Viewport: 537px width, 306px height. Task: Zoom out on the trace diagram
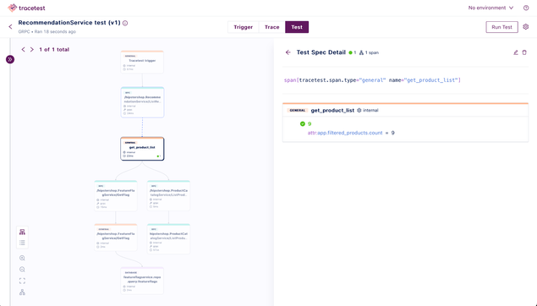pyautogui.click(x=22, y=270)
